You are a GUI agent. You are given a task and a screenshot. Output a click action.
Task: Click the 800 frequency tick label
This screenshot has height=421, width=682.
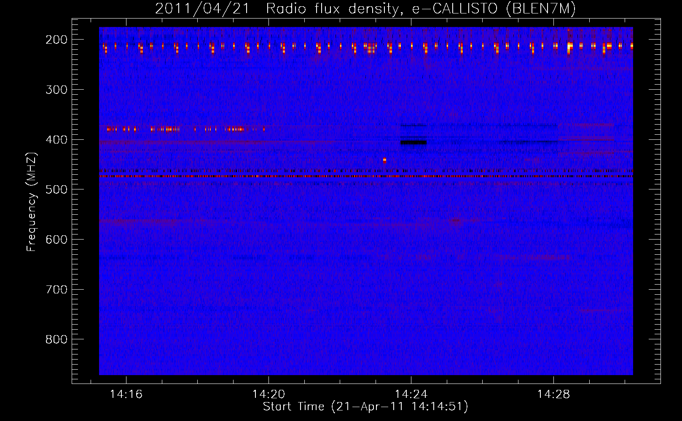click(x=56, y=339)
